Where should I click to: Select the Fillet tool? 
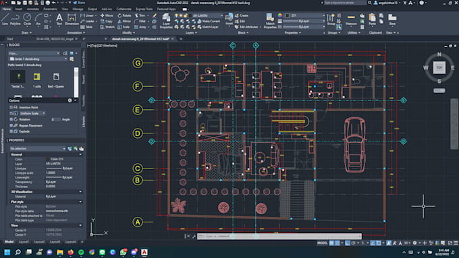[x=140, y=22]
